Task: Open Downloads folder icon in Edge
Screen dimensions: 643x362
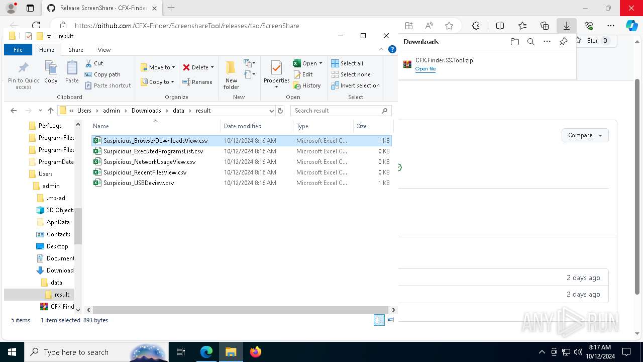Action: tap(514, 42)
